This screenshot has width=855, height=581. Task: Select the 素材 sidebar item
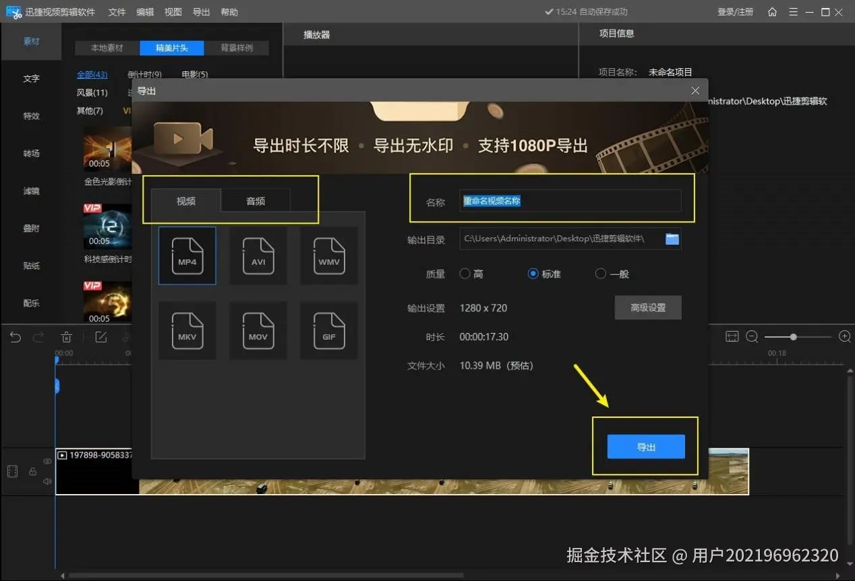coord(32,41)
